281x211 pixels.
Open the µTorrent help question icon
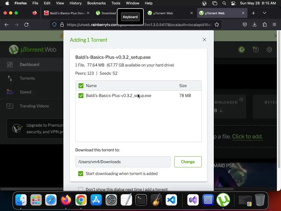pyautogui.click(x=255, y=49)
